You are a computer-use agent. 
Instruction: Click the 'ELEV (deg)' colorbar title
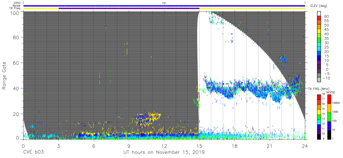(x=319, y=6)
